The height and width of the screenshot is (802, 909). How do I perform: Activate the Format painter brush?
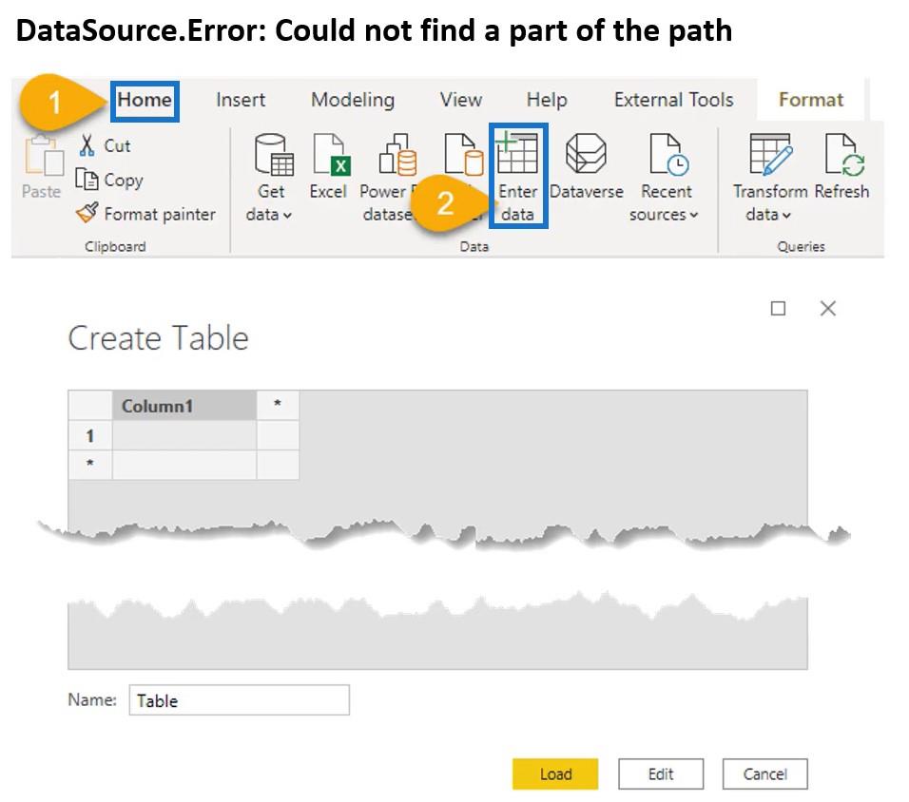(x=87, y=213)
